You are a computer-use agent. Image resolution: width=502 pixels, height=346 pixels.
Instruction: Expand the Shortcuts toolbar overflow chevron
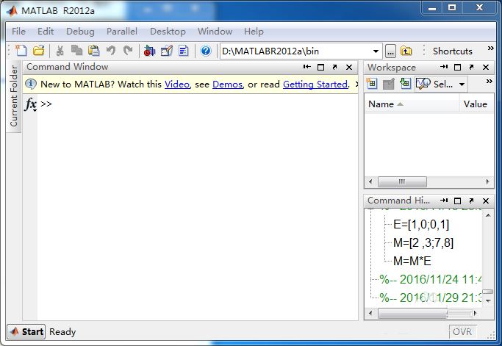click(490, 48)
